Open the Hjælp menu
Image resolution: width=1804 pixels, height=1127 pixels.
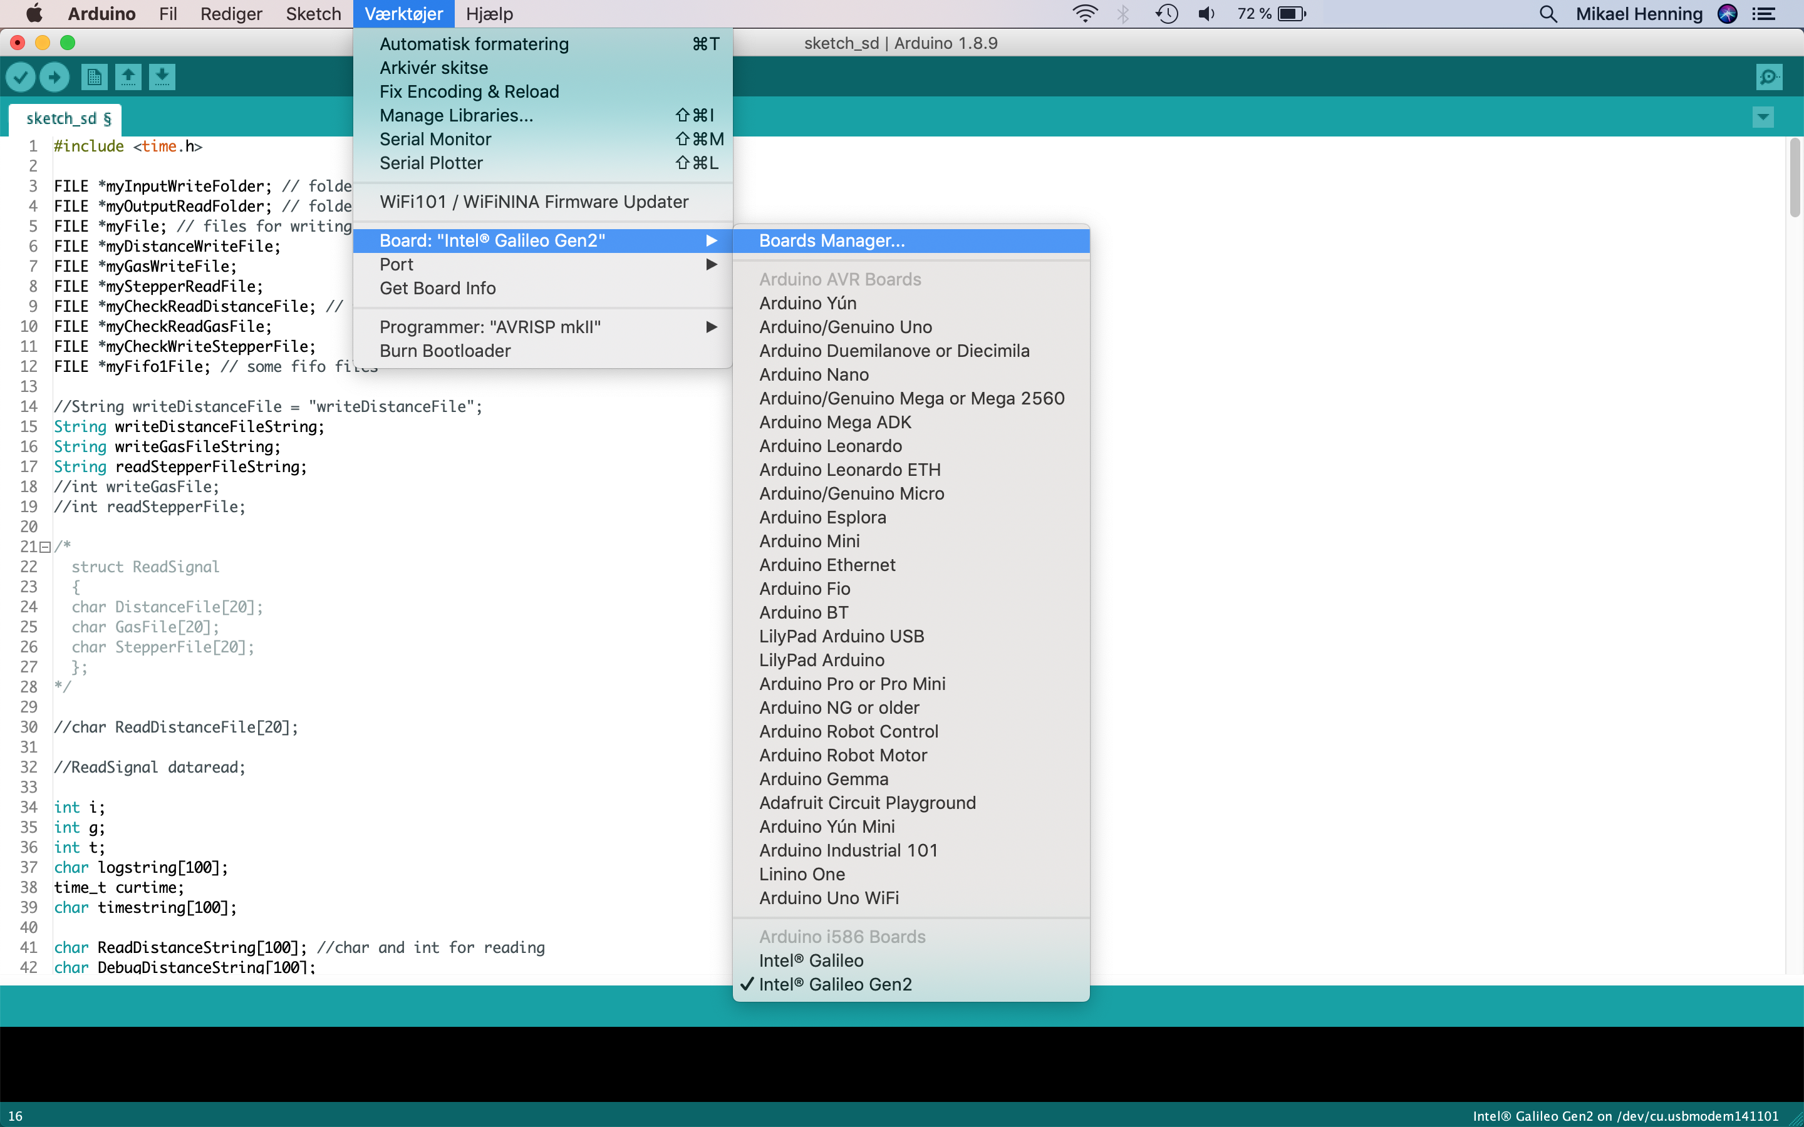click(x=489, y=13)
